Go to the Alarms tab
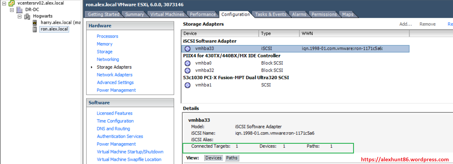Viewport: 453px width, 164px height. (299, 14)
